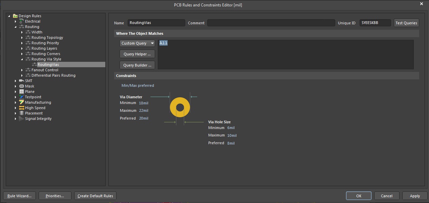Click the Signal Integrity category icon
Image resolution: width=429 pixels, height=203 pixels.
click(22, 119)
